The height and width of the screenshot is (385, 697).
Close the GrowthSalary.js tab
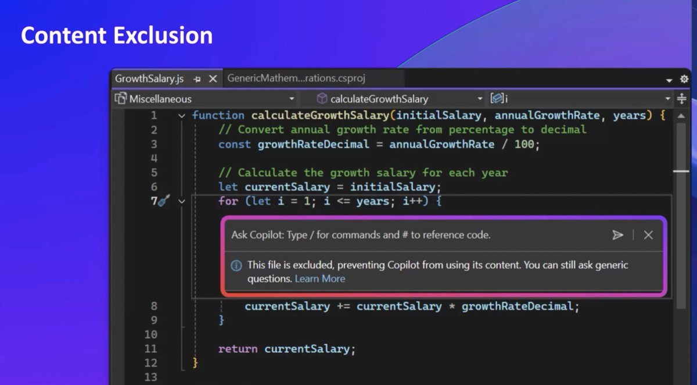pos(213,79)
